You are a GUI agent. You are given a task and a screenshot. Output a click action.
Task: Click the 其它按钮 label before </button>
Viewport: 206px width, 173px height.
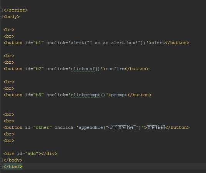point(156,127)
